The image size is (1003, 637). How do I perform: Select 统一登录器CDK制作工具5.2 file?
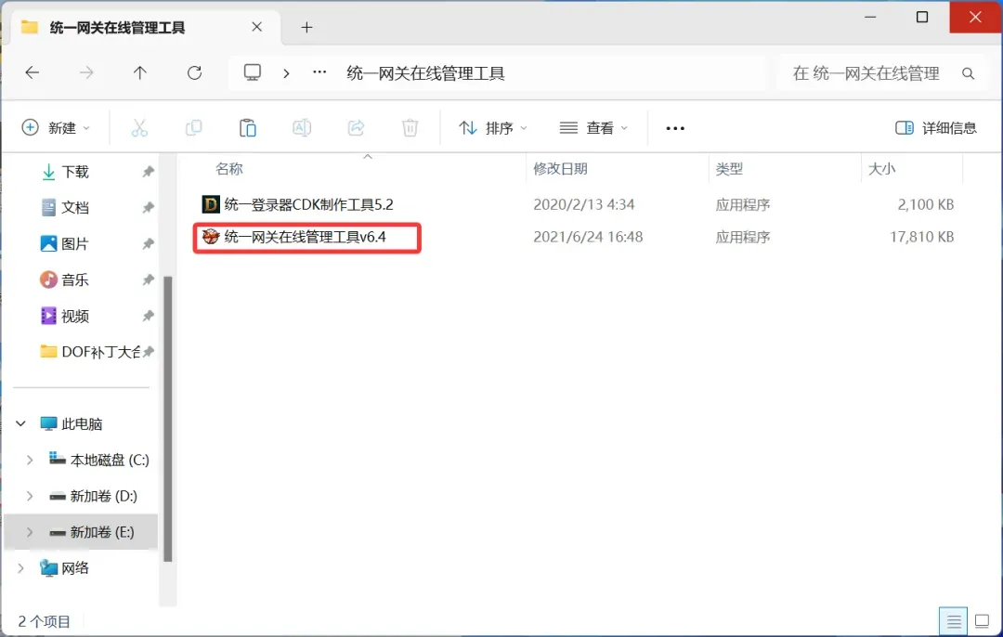(x=308, y=204)
